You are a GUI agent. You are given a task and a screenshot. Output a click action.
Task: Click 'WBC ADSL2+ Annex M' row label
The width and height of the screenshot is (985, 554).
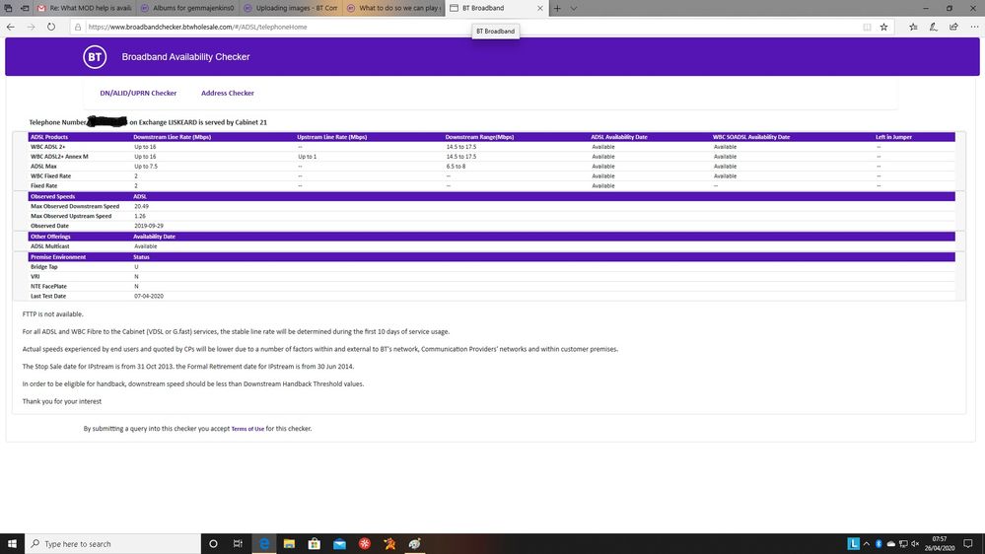point(60,157)
